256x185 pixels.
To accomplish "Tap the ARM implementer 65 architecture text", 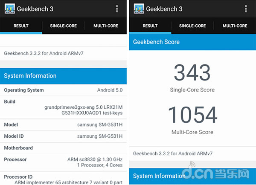I will pyautogui.click(x=69, y=182).
